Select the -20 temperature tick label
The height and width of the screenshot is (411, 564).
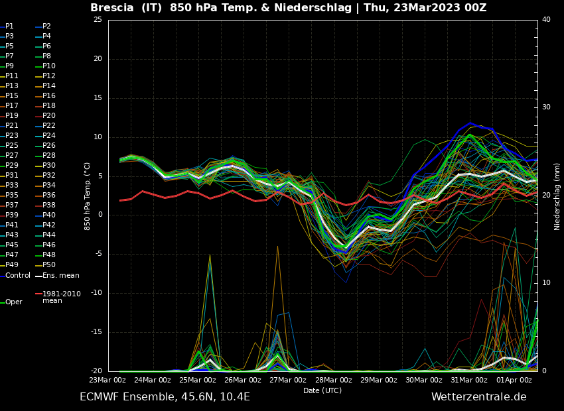tap(96, 371)
